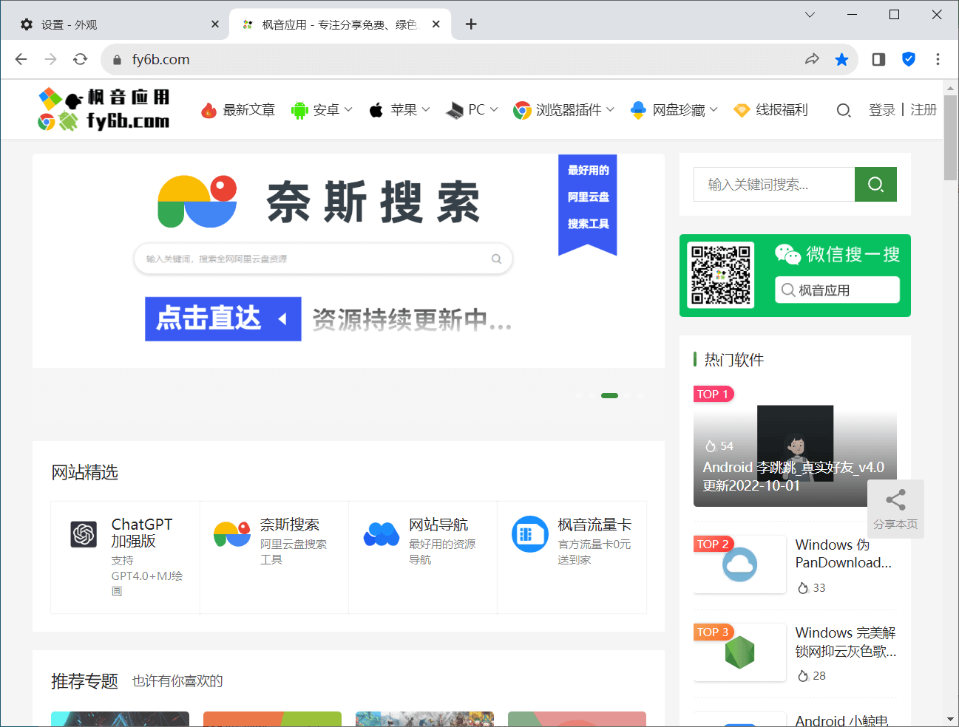Click the 分享本页 share button

tap(895, 509)
